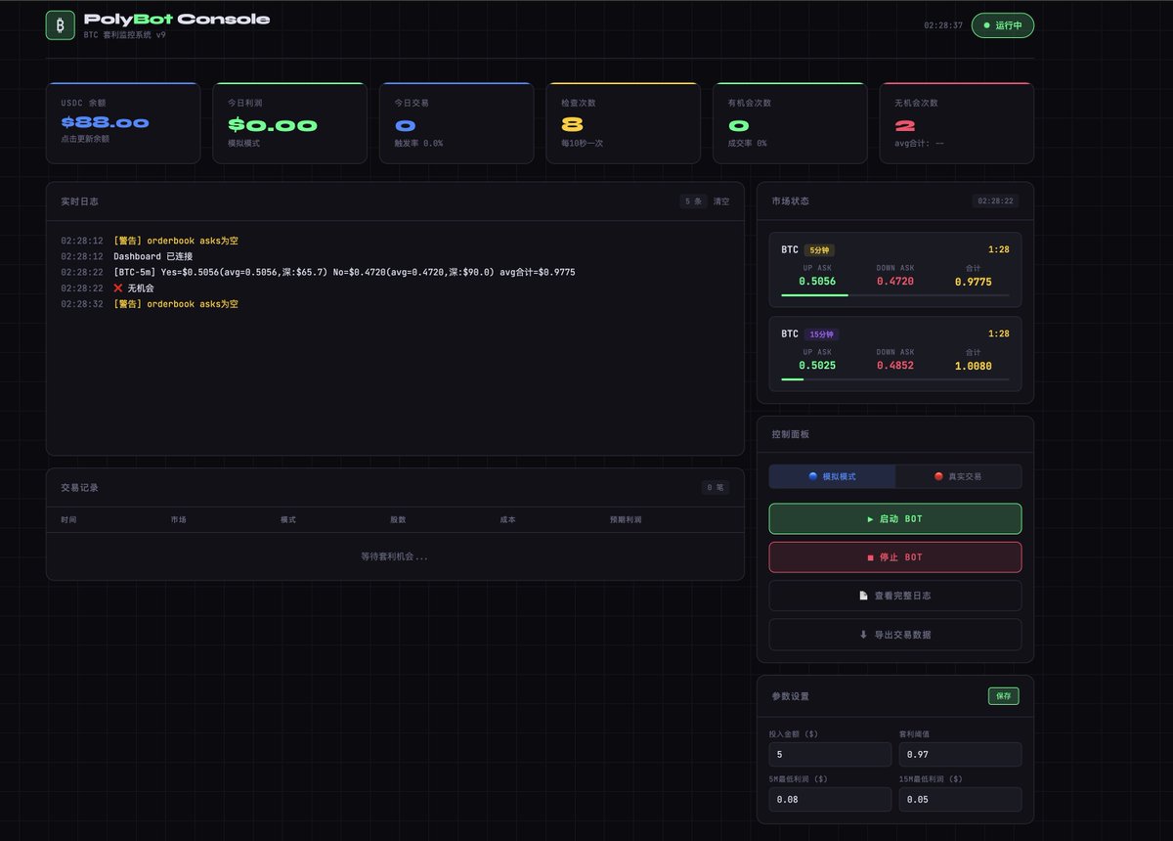1173x841 pixels.
Task: Click the 预期利润 column header
Action: tap(626, 520)
